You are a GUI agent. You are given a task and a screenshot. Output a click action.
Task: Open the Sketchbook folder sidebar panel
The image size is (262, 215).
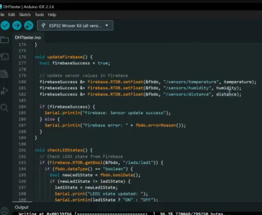click(4, 40)
